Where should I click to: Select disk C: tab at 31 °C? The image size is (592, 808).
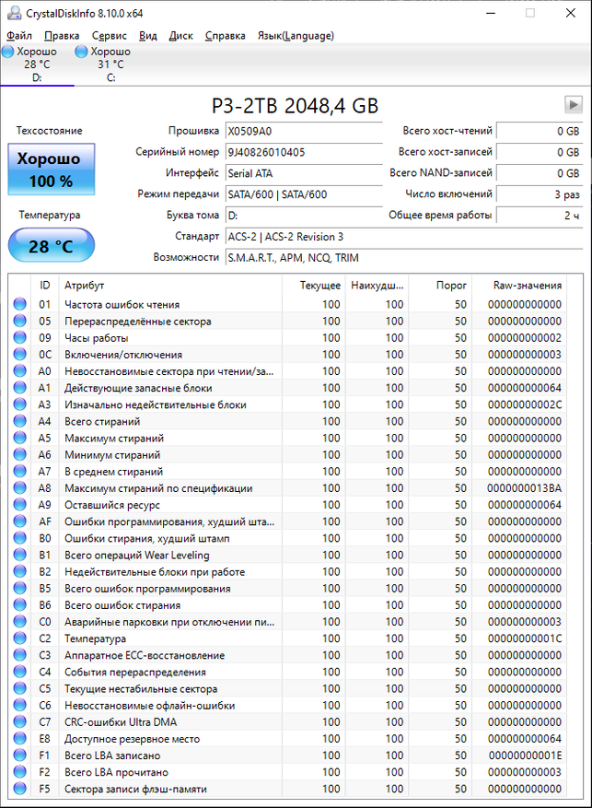tap(111, 64)
